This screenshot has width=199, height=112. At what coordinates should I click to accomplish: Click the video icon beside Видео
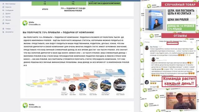(x=3, y=23)
